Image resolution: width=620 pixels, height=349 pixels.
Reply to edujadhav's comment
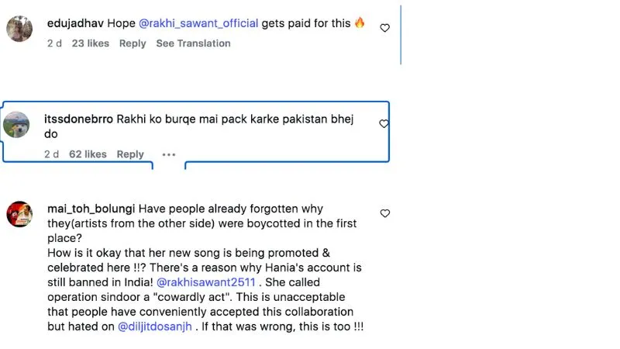pos(133,43)
